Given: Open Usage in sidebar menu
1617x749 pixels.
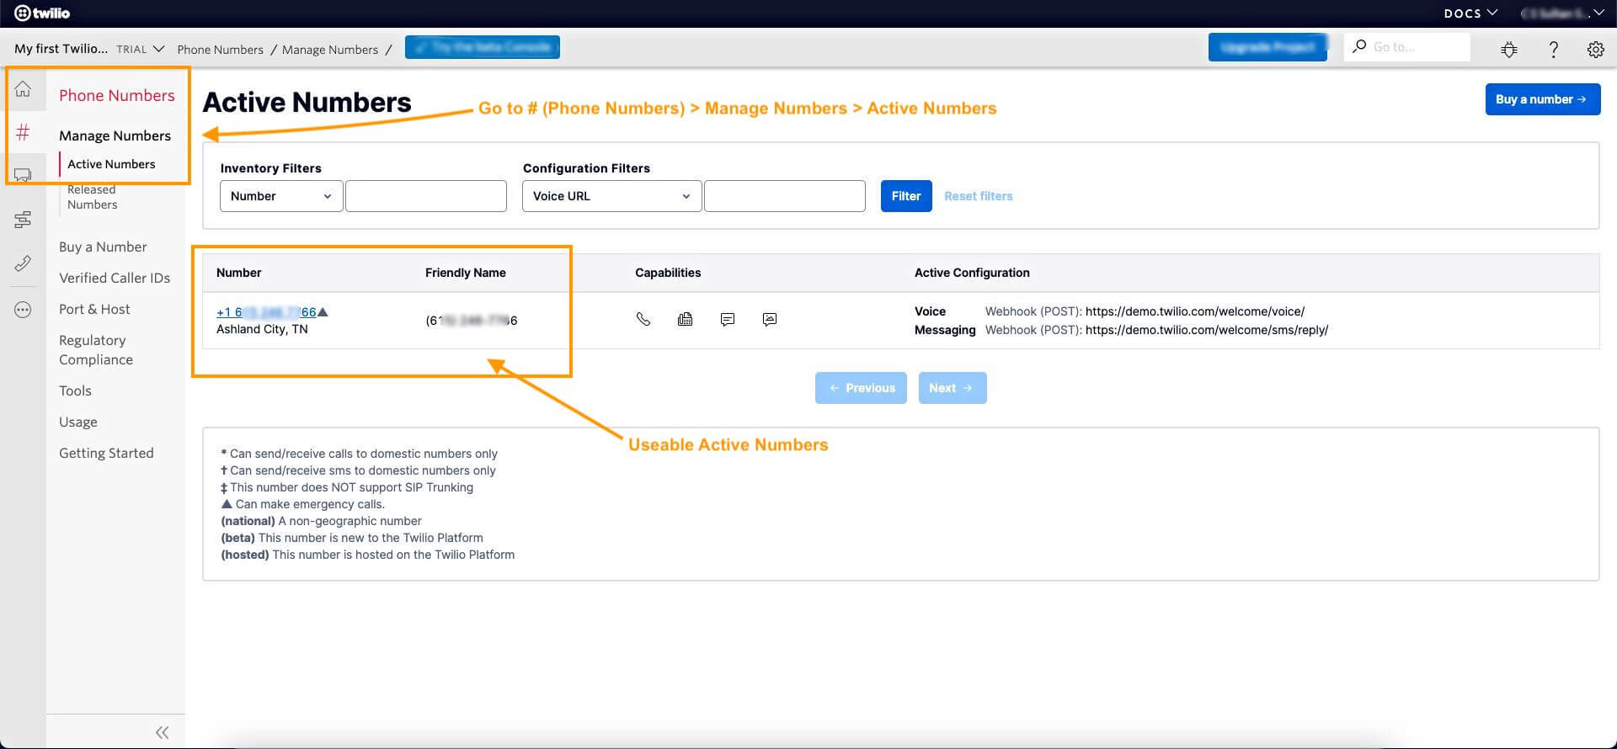Looking at the screenshot, I should pyautogui.click(x=78, y=422).
